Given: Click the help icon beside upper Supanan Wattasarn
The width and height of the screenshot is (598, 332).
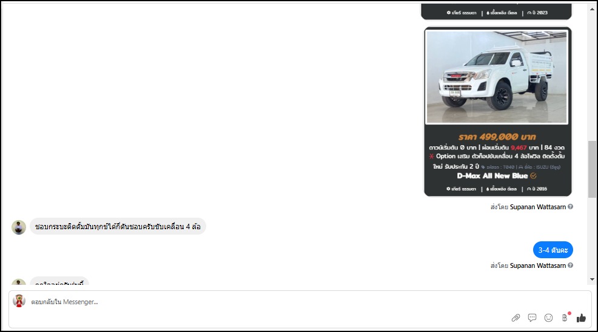Looking at the screenshot, I should pos(571,207).
